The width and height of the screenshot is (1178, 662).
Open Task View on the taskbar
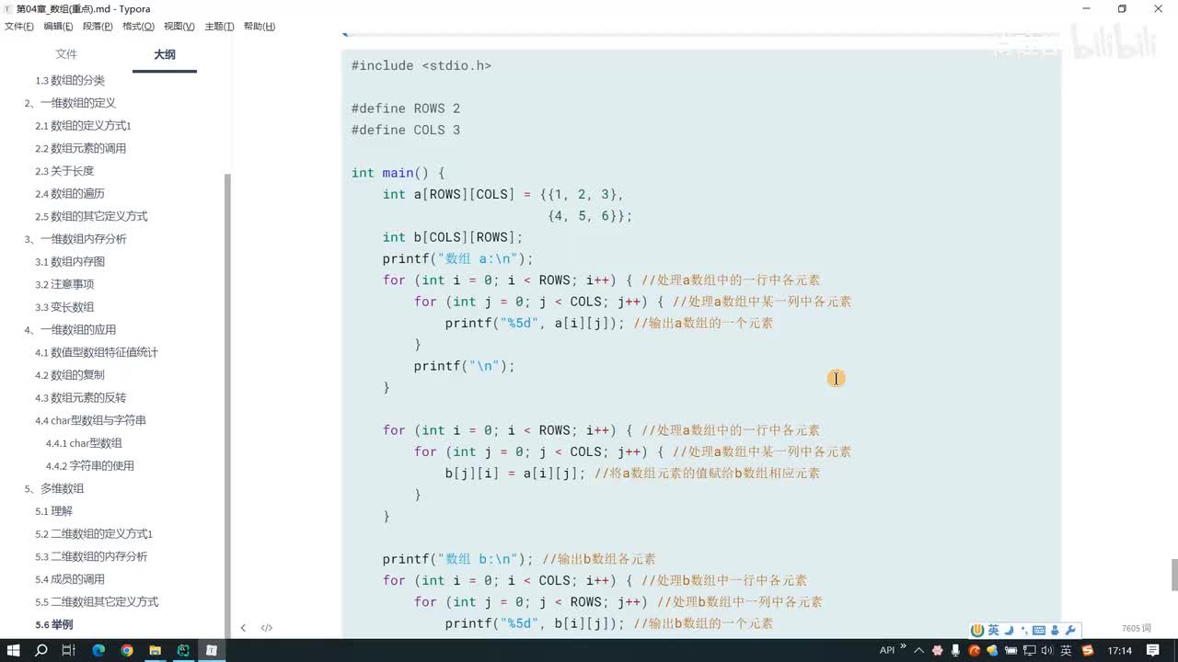(68, 650)
